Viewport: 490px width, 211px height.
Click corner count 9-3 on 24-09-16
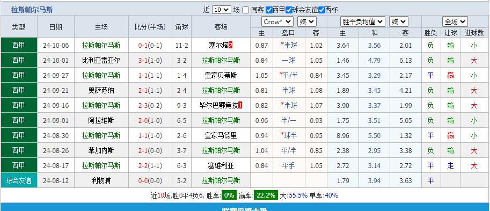click(181, 105)
